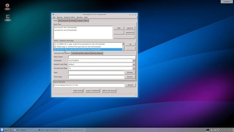Uncheck the Global tags entry checkbox
234x132 pixels.
(x=55, y=47)
